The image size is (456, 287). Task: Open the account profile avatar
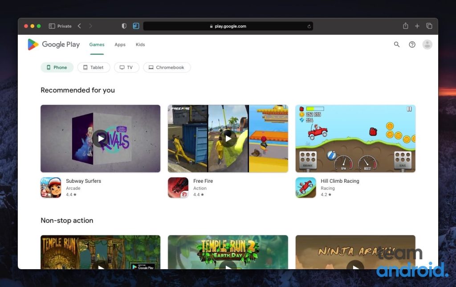click(x=427, y=45)
